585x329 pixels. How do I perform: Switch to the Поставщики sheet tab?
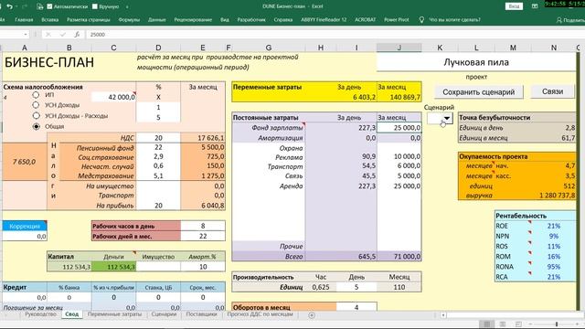[x=201, y=314]
